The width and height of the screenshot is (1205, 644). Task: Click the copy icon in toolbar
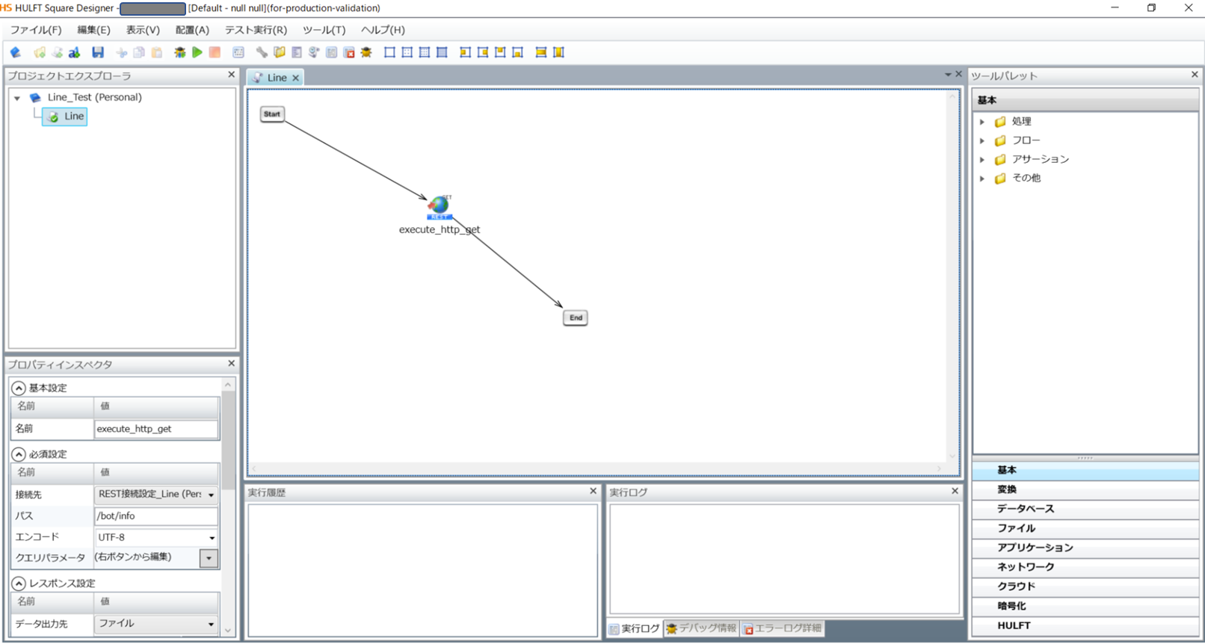[139, 52]
